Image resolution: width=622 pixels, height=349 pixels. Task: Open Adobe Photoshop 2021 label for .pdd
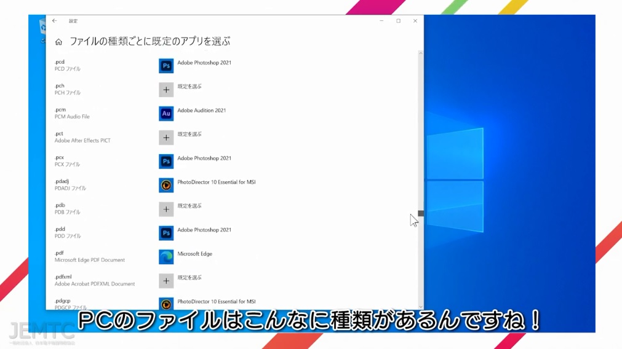click(x=204, y=230)
